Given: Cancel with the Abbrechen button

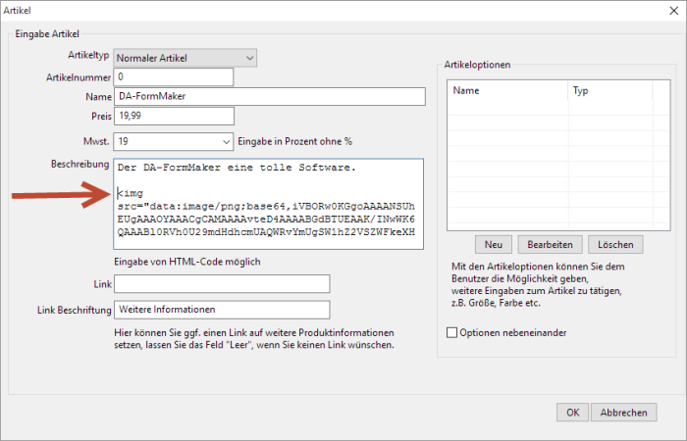Looking at the screenshot, I should 624,413.
